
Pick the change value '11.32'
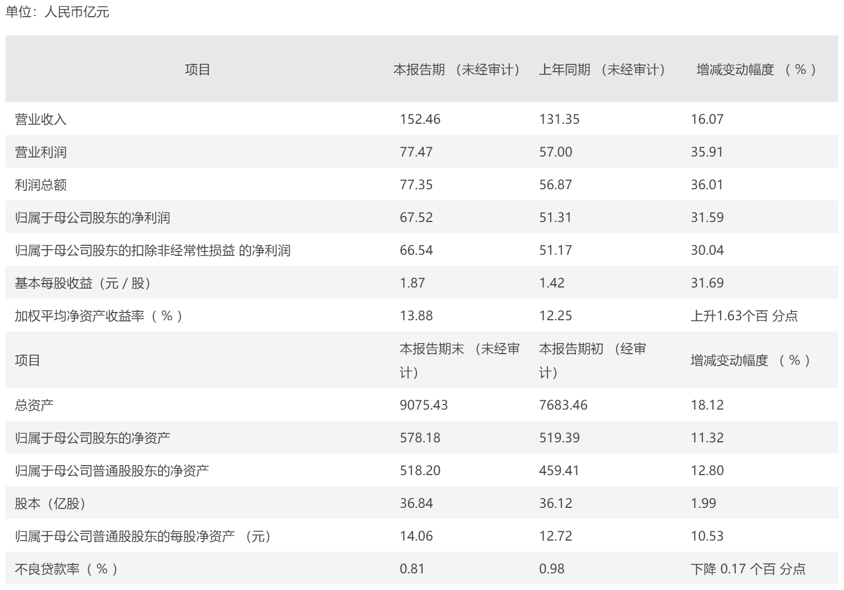click(707, 438)
